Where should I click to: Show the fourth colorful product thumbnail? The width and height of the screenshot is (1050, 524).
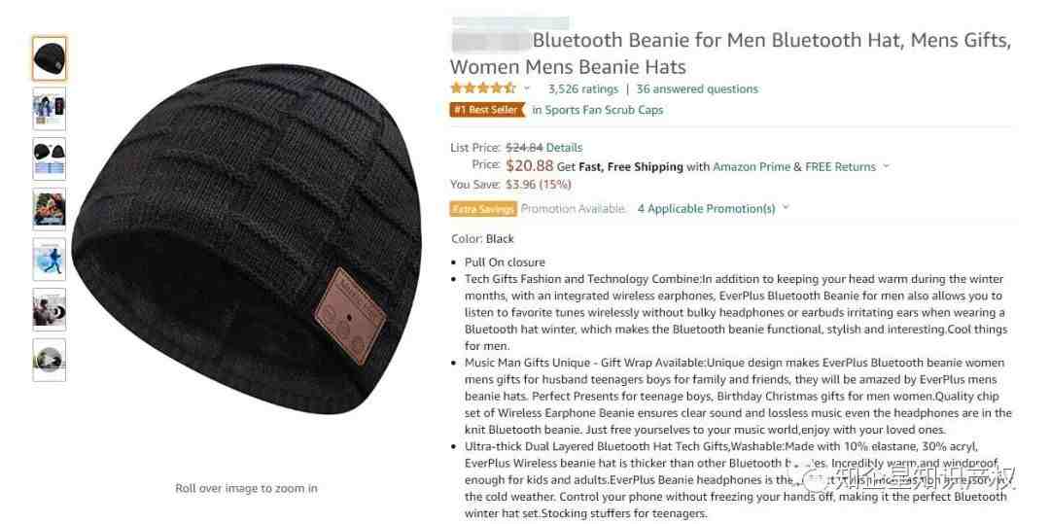point(50,209)
